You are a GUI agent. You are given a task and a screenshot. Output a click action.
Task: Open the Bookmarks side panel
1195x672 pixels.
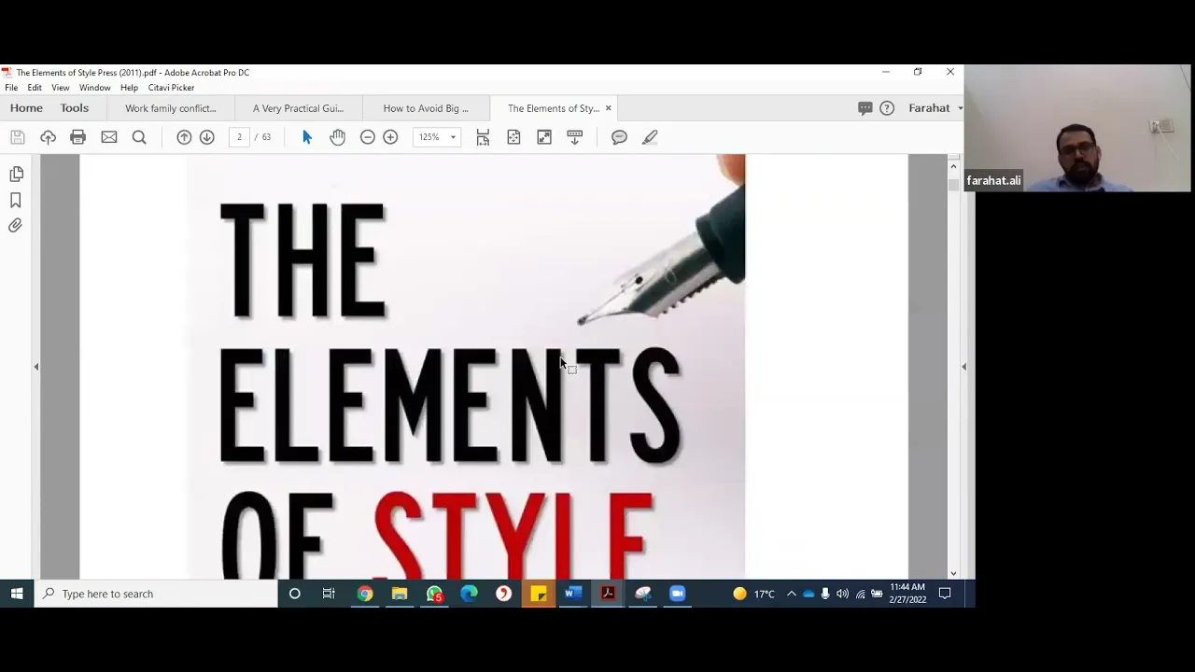16,201
